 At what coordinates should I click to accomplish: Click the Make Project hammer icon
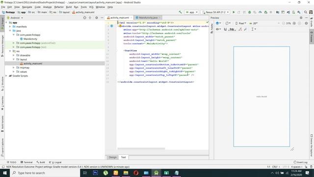point(180,12)
